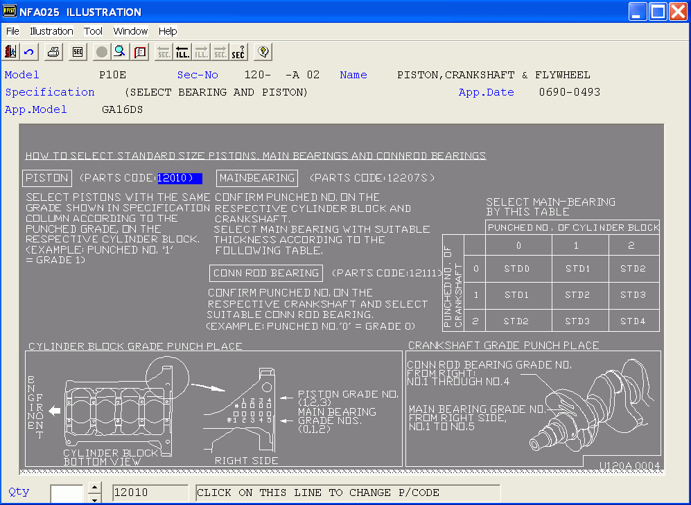
Task: Click the App.Model value GA16DS
Action: (x=123, y=109)
